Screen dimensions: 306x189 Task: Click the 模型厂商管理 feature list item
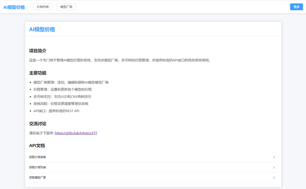point(71,82)
